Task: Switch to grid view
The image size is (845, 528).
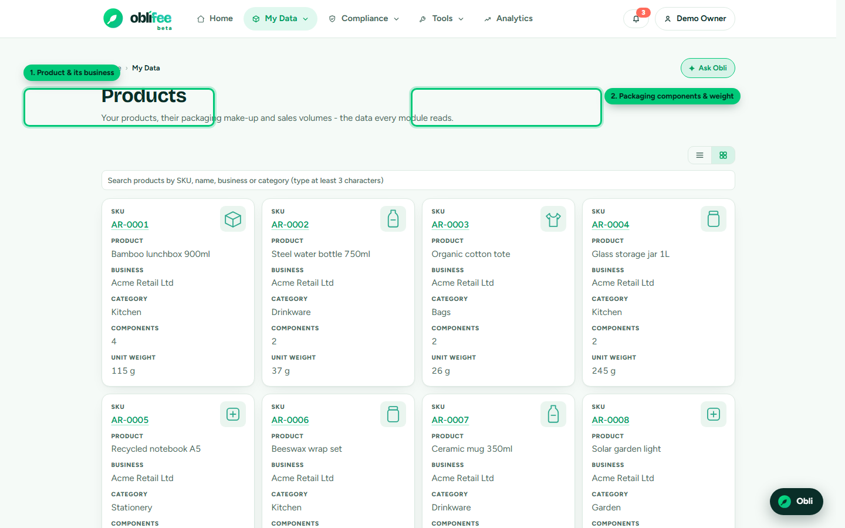Action: click(x=723, y=155)
